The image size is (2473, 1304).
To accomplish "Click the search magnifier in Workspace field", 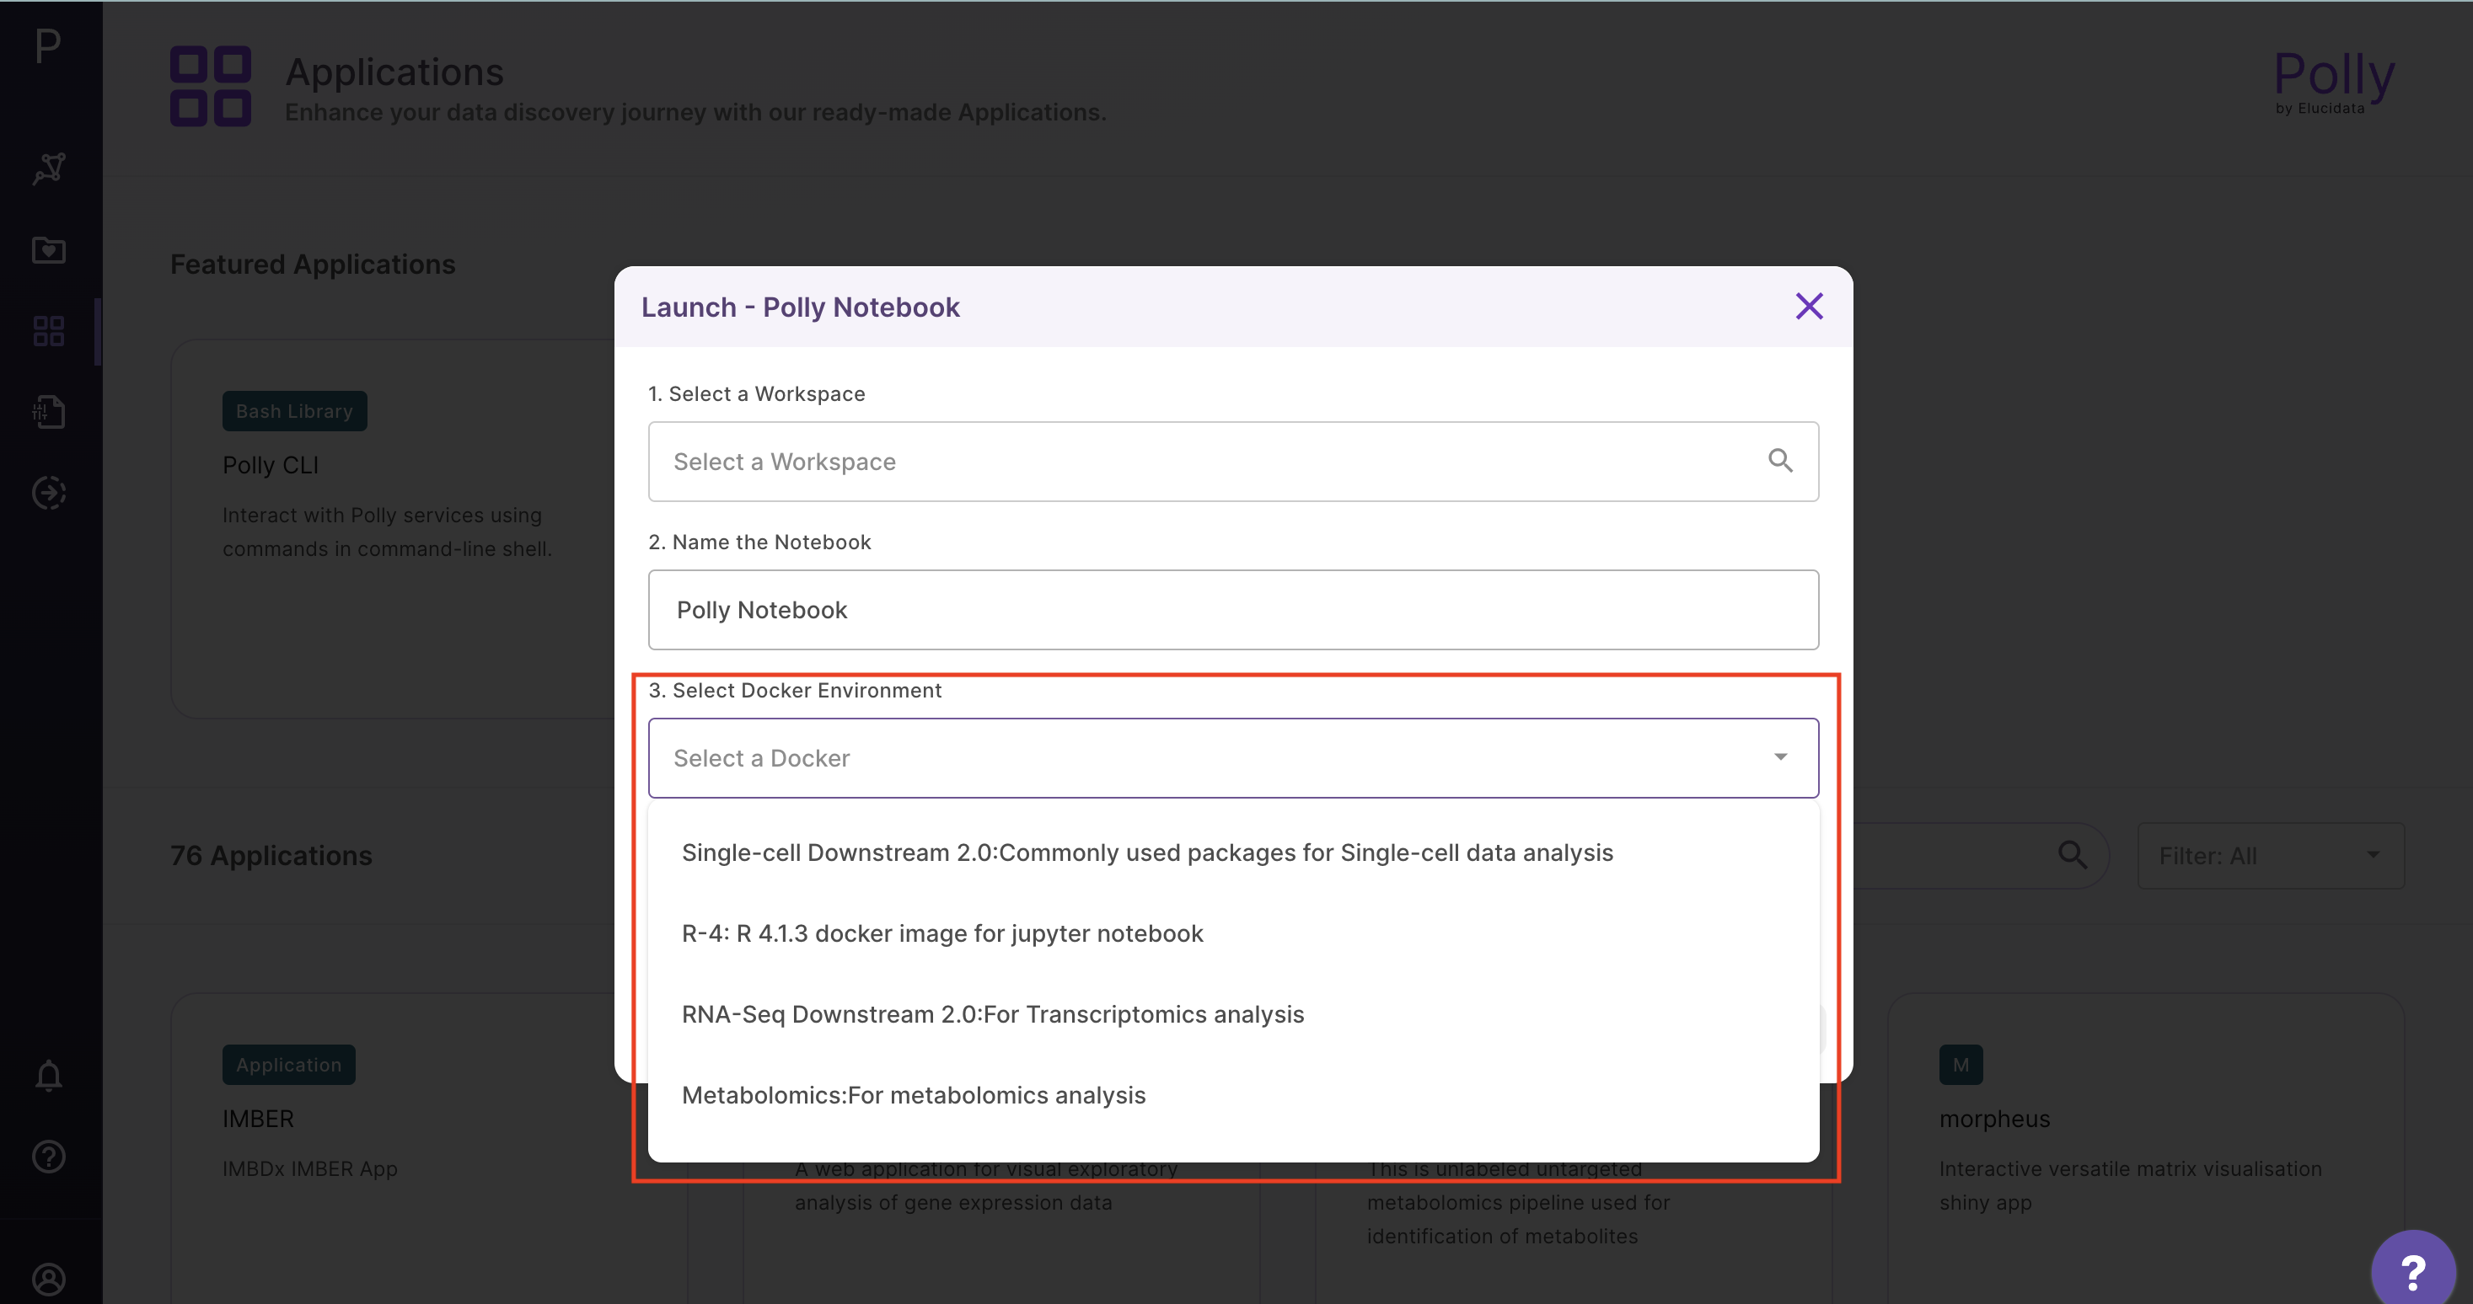I will click(1781, 461).
